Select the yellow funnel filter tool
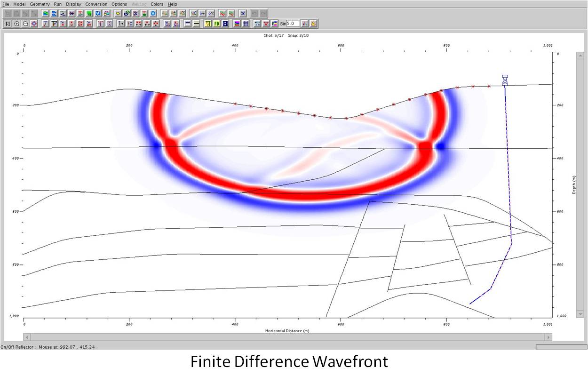This screenshot has height=376, width=588. pos(207,24)
